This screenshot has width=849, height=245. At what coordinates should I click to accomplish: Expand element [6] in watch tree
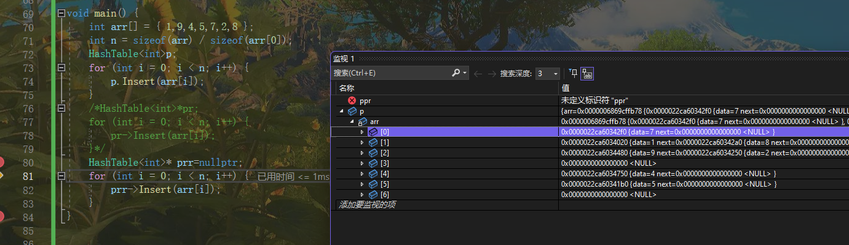tap(362, 195)
